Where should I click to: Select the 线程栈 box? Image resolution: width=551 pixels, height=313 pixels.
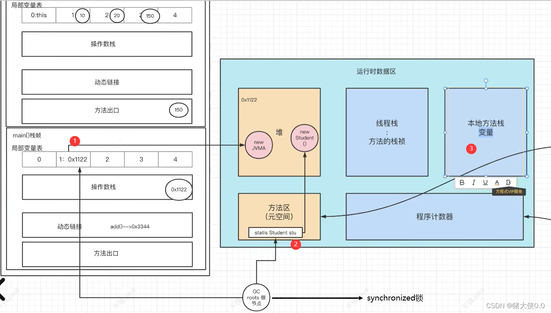[387, 132]
